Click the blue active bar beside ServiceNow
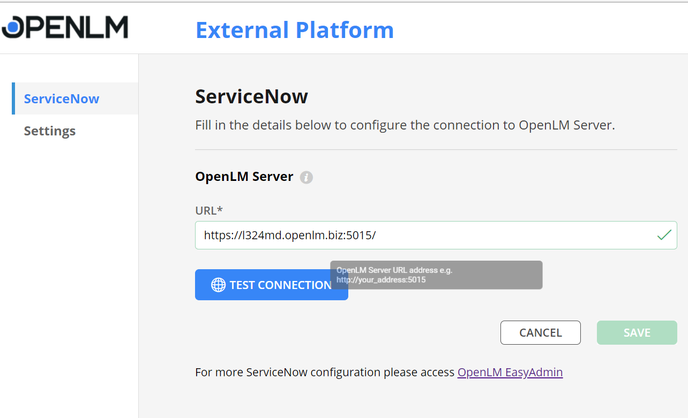This screenshot has width=688, height=418. tap(13, 98)
